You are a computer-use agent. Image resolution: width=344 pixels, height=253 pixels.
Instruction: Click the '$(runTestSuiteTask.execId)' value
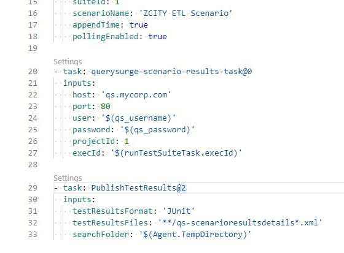tap(176, 153)
